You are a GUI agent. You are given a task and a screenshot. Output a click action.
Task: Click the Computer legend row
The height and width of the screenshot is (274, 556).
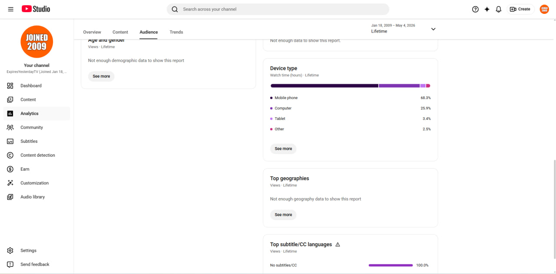351,108
